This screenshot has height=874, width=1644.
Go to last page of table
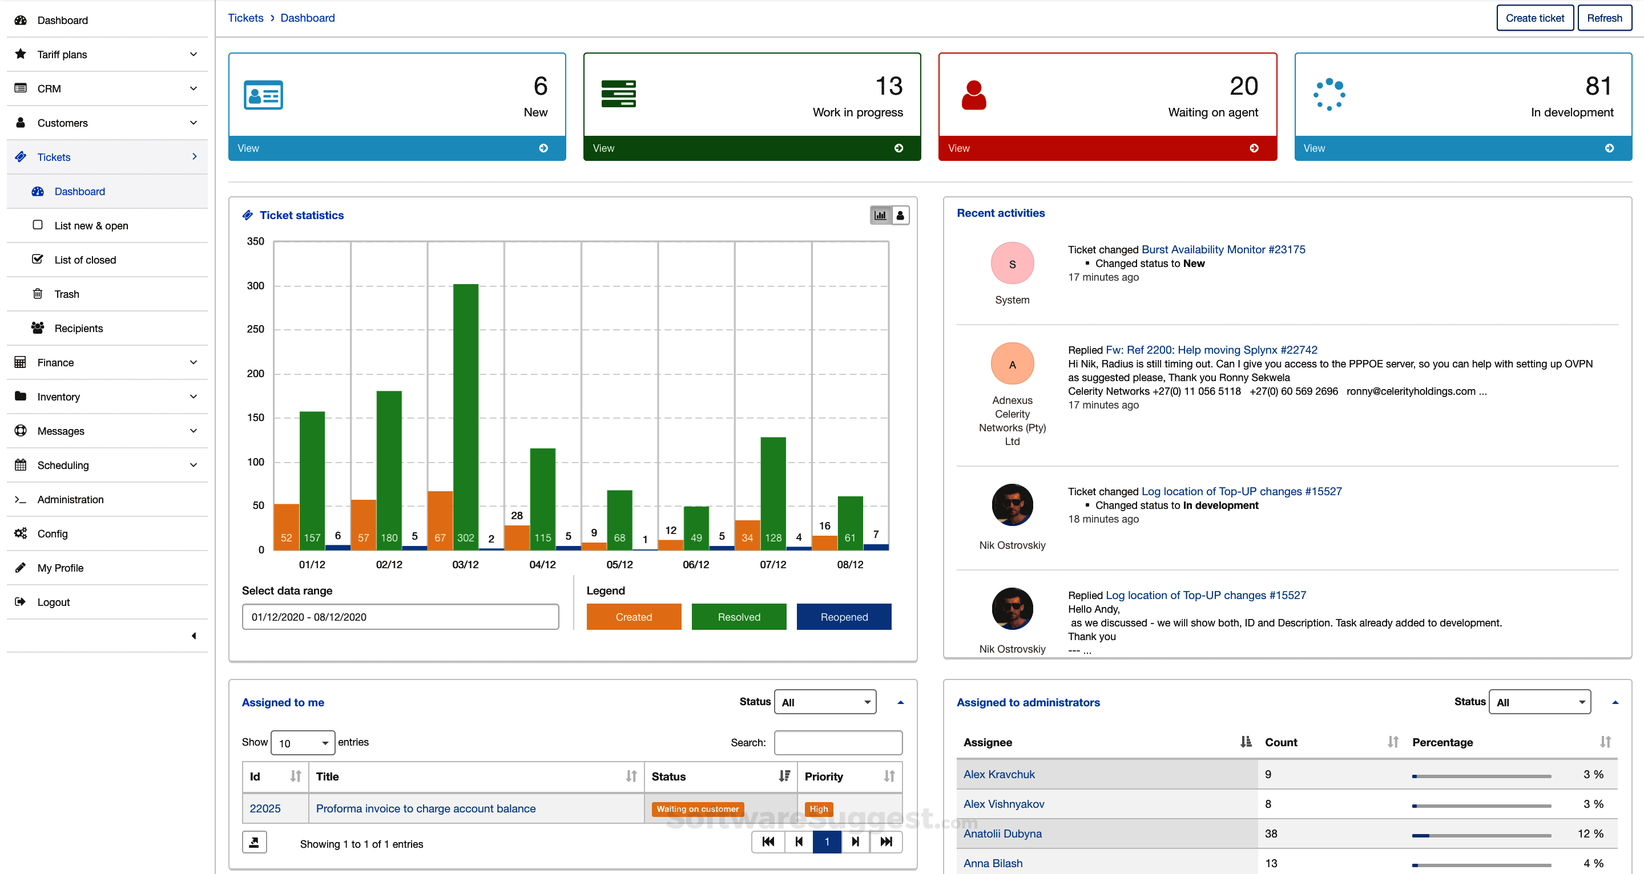886,841
